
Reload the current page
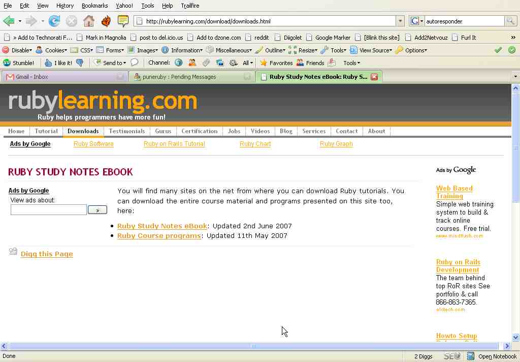(54, 21)
